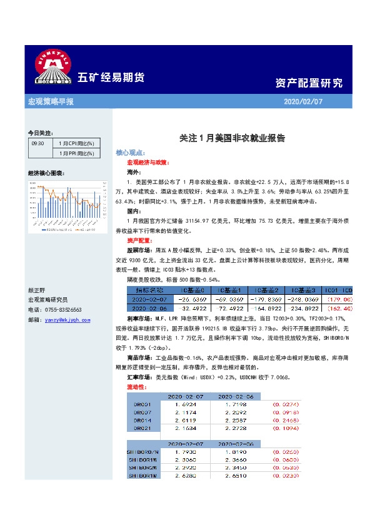The height and width of the screenshot is (527, 372).
Task: Select the red change (0.0530)
Action: tap(286, 468)
